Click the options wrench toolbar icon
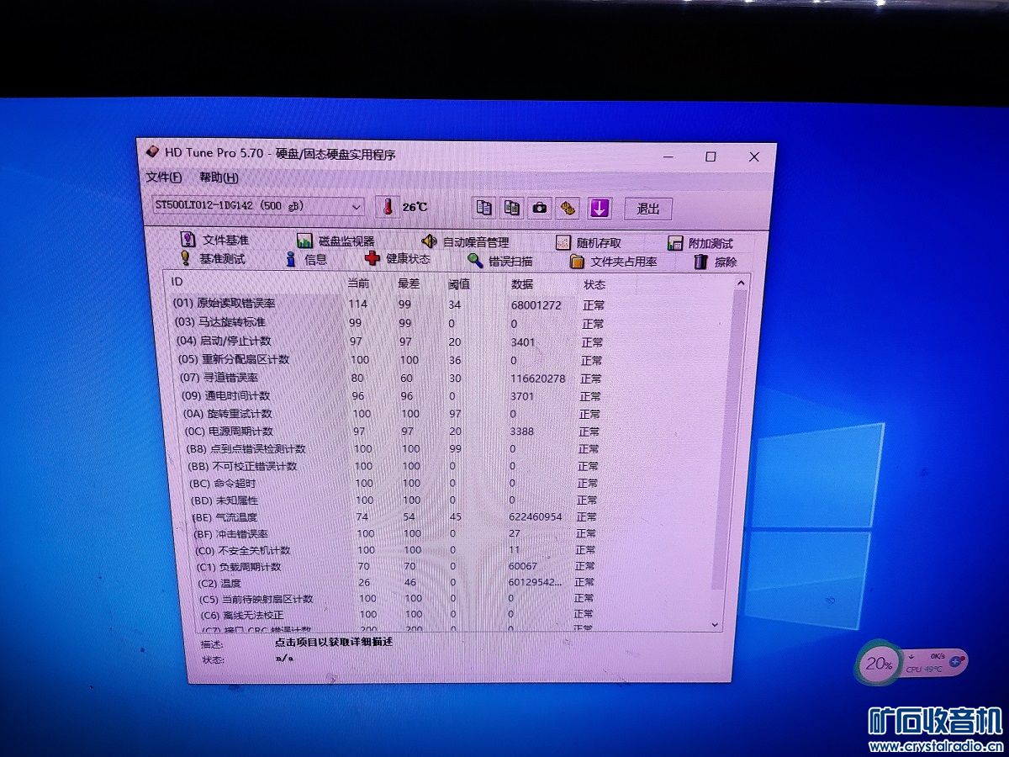 pyautogui.click(x=568, y=208)
